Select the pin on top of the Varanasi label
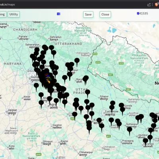Screen dimensions: 159x159 [x=145, y=142]
